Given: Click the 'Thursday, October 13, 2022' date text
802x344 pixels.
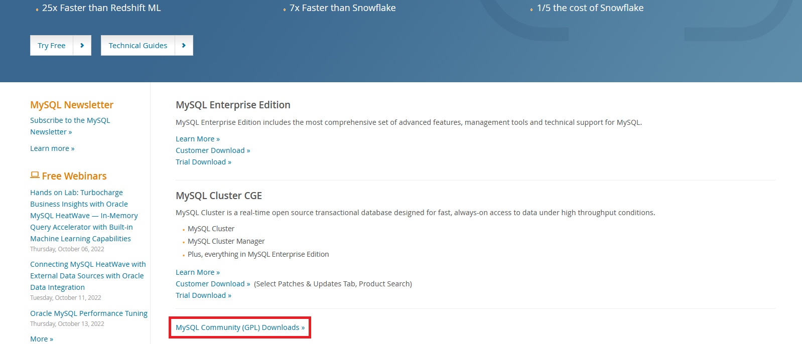Looking at the screenshot, I should 67,324.
